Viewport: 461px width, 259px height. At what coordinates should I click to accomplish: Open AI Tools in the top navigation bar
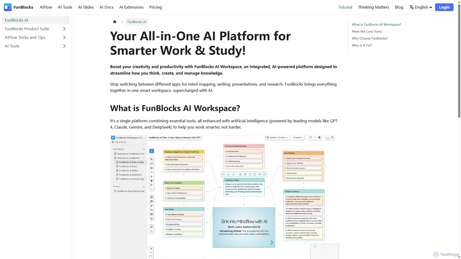click(x=65, y=7)
